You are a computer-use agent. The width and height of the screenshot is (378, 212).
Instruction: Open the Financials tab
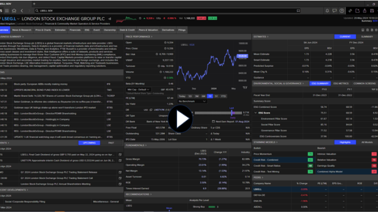[x=75, y=30]
